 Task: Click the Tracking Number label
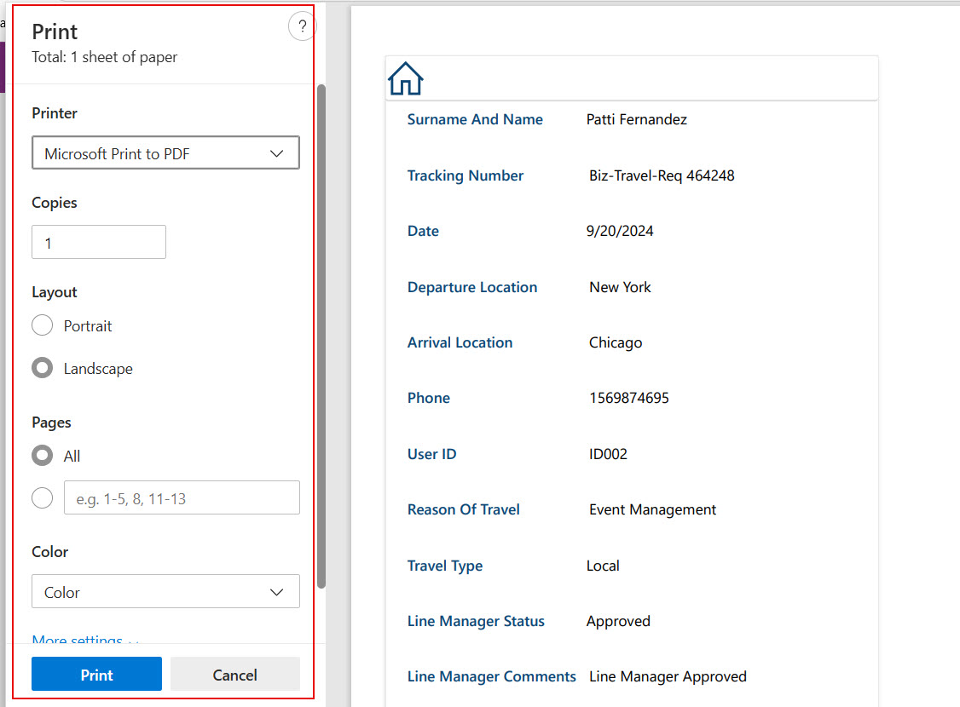pos(466,175)
